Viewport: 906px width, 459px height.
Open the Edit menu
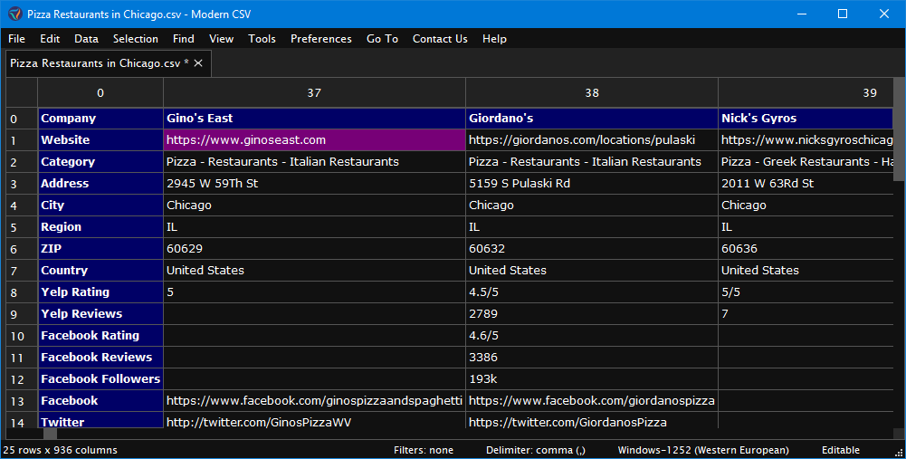pyautogui.click(x=50, y=39)
